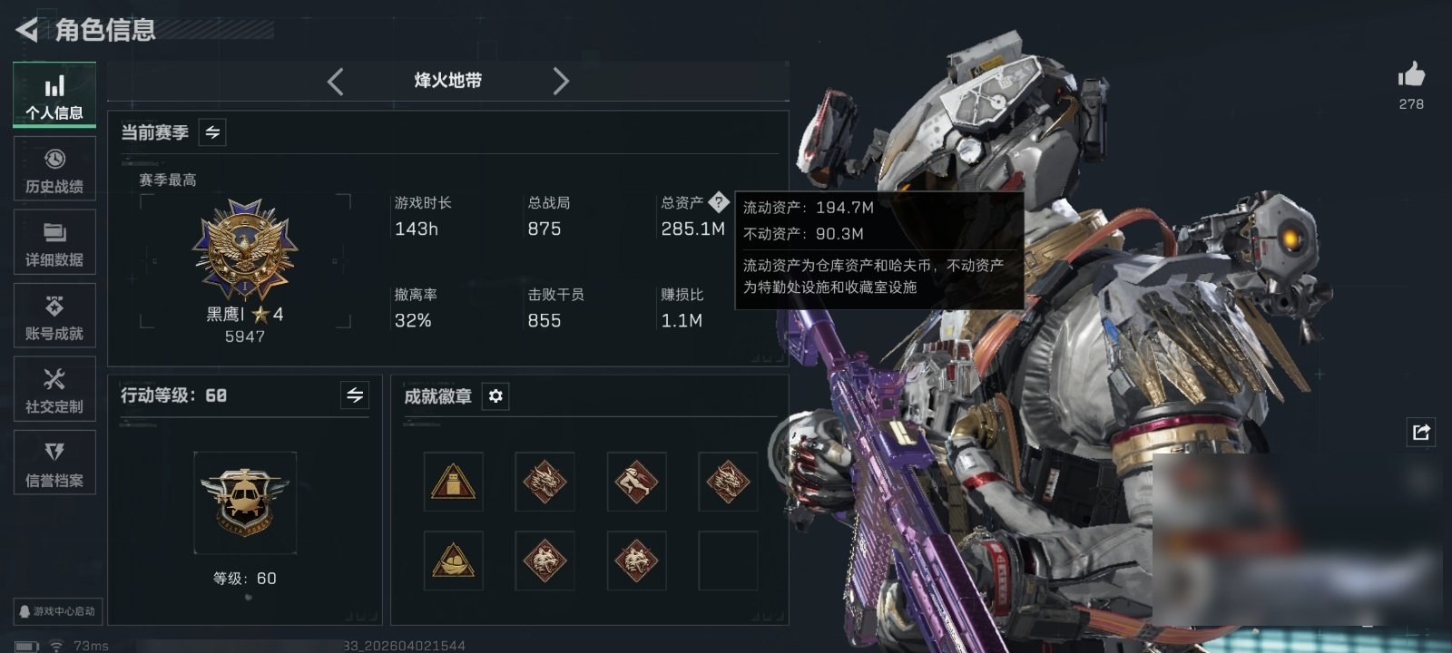Click the running figure achievement badge
1452x653 pixels.
click(636, 482)
